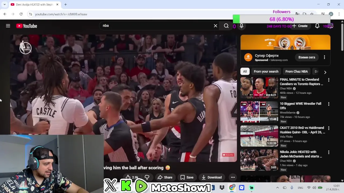Image resolution: width=344 pixels, height=193 pixels.
Task: Click the page vertical scrollbar
Action: (342, 38)
